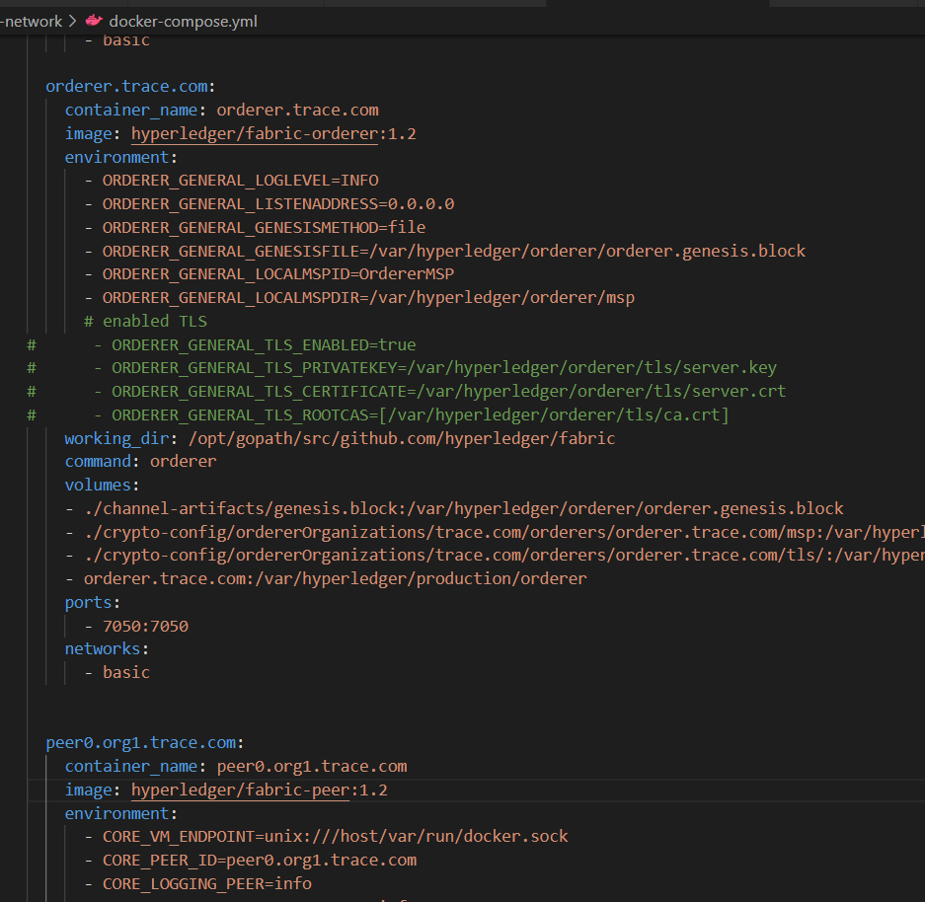
Task: Click the hyperledger/fabric-orderer image link
Action: coord(254,133)
